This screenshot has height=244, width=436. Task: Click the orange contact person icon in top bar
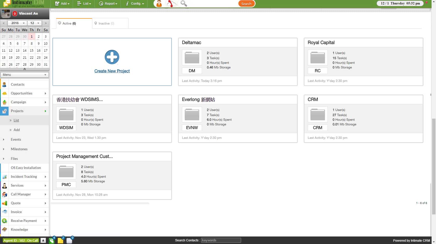[x=159, y=4]
